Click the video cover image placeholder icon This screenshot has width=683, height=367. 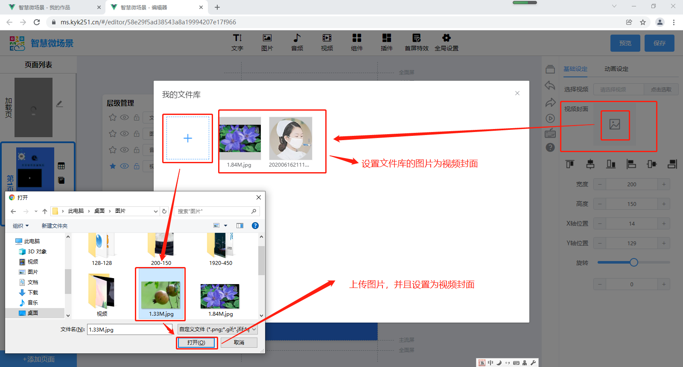[x=615, y=125]
